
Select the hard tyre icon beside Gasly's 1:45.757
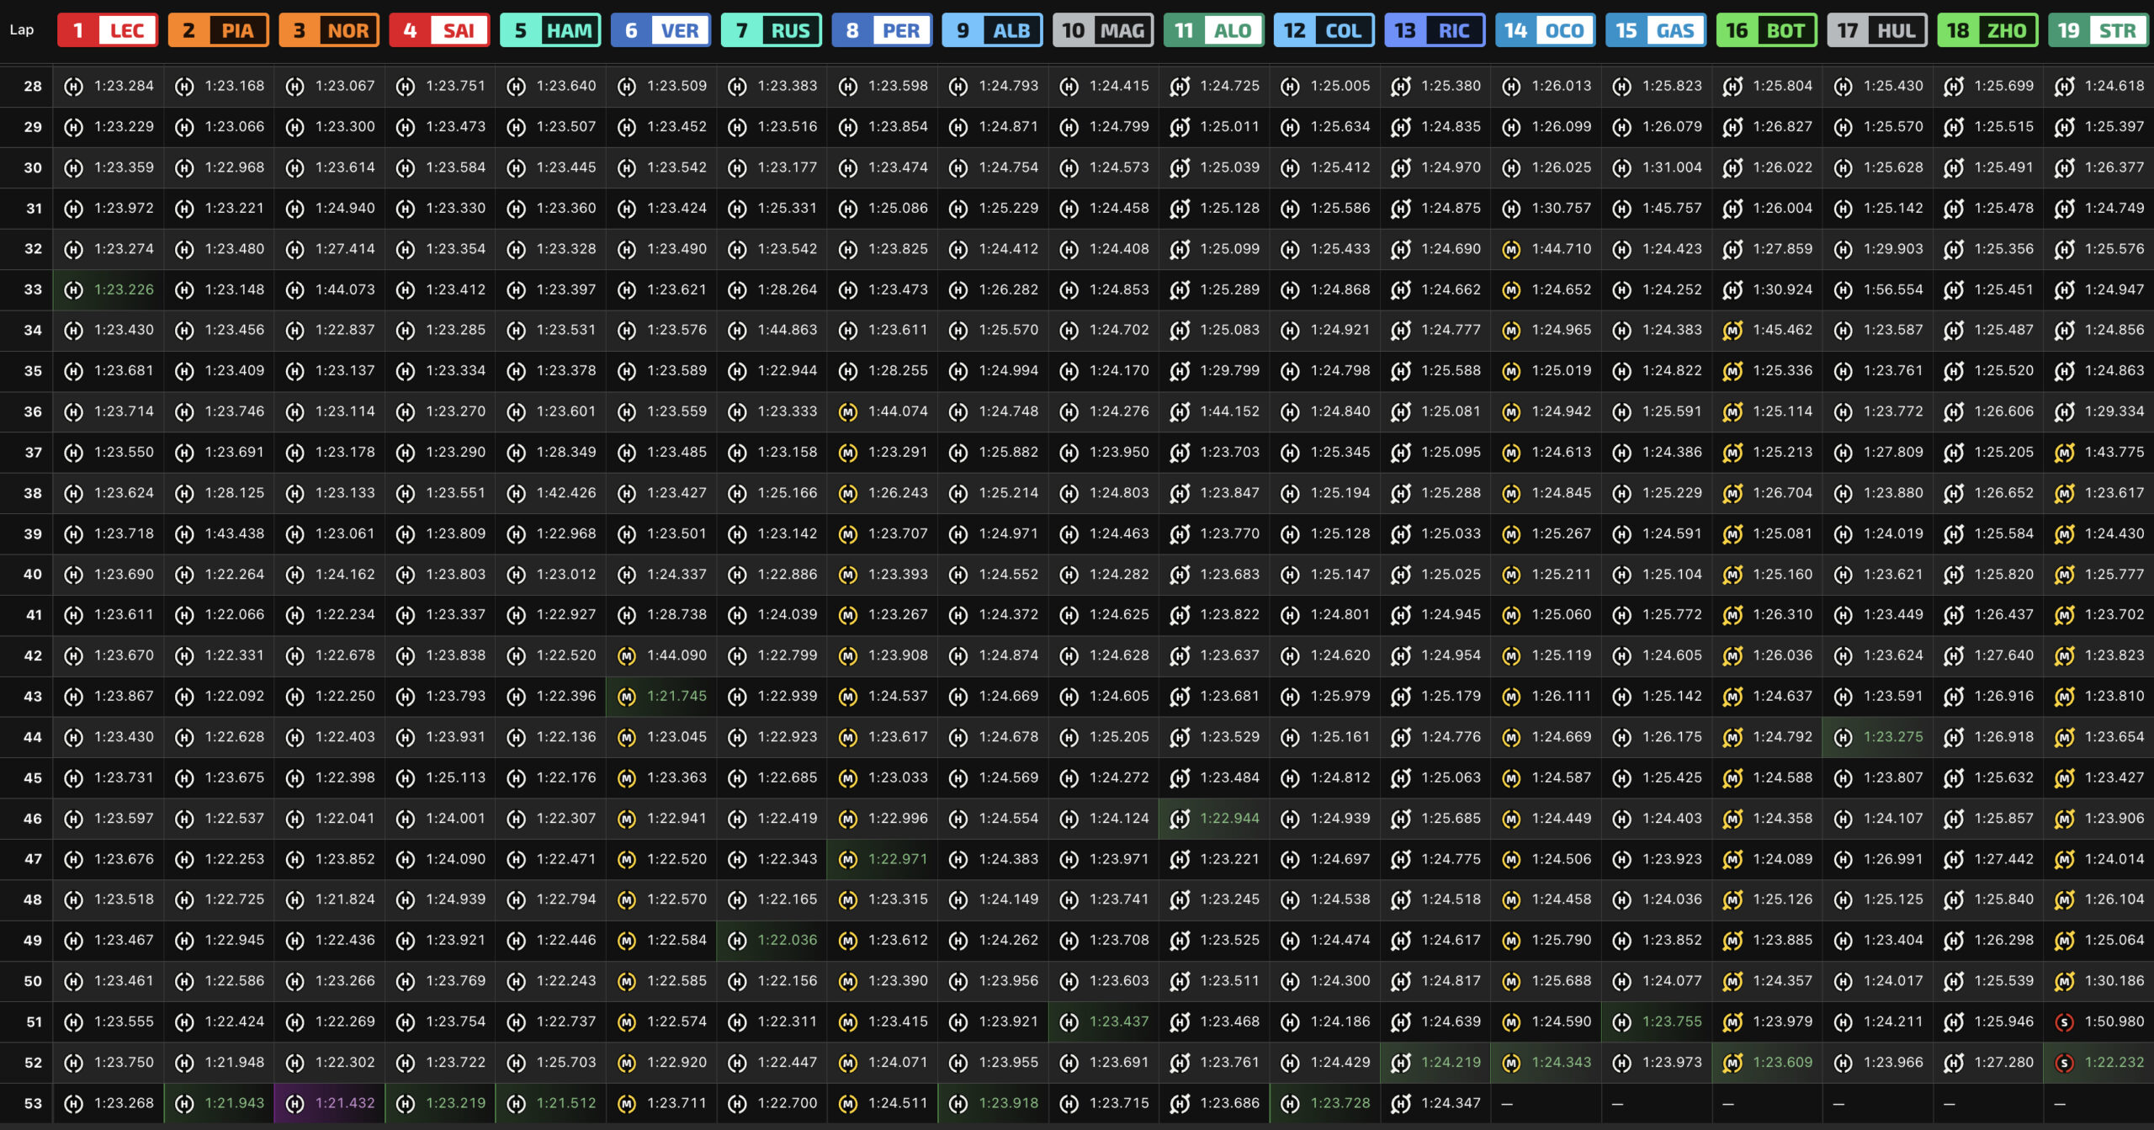tap(1621, 209)
